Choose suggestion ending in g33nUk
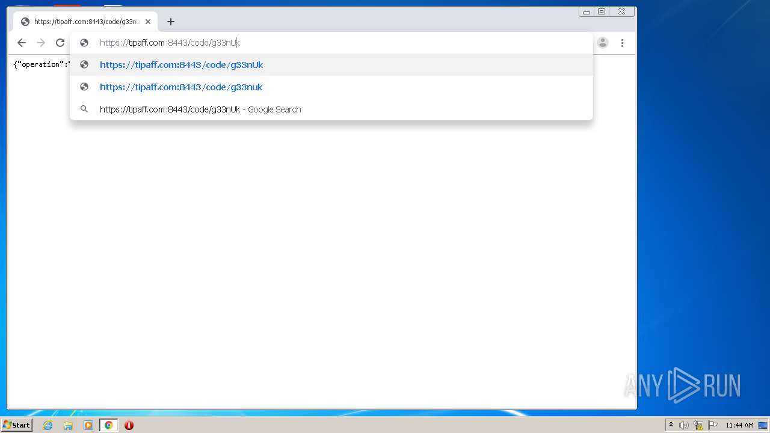Viewport: 770px width, 433px height. click(x=331, y=65)
